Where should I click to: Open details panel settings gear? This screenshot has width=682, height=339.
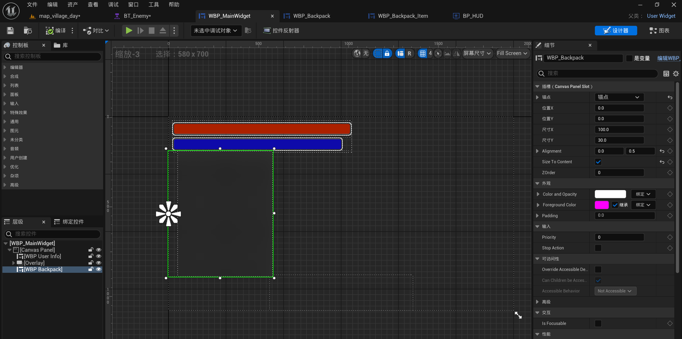[676, 74]
